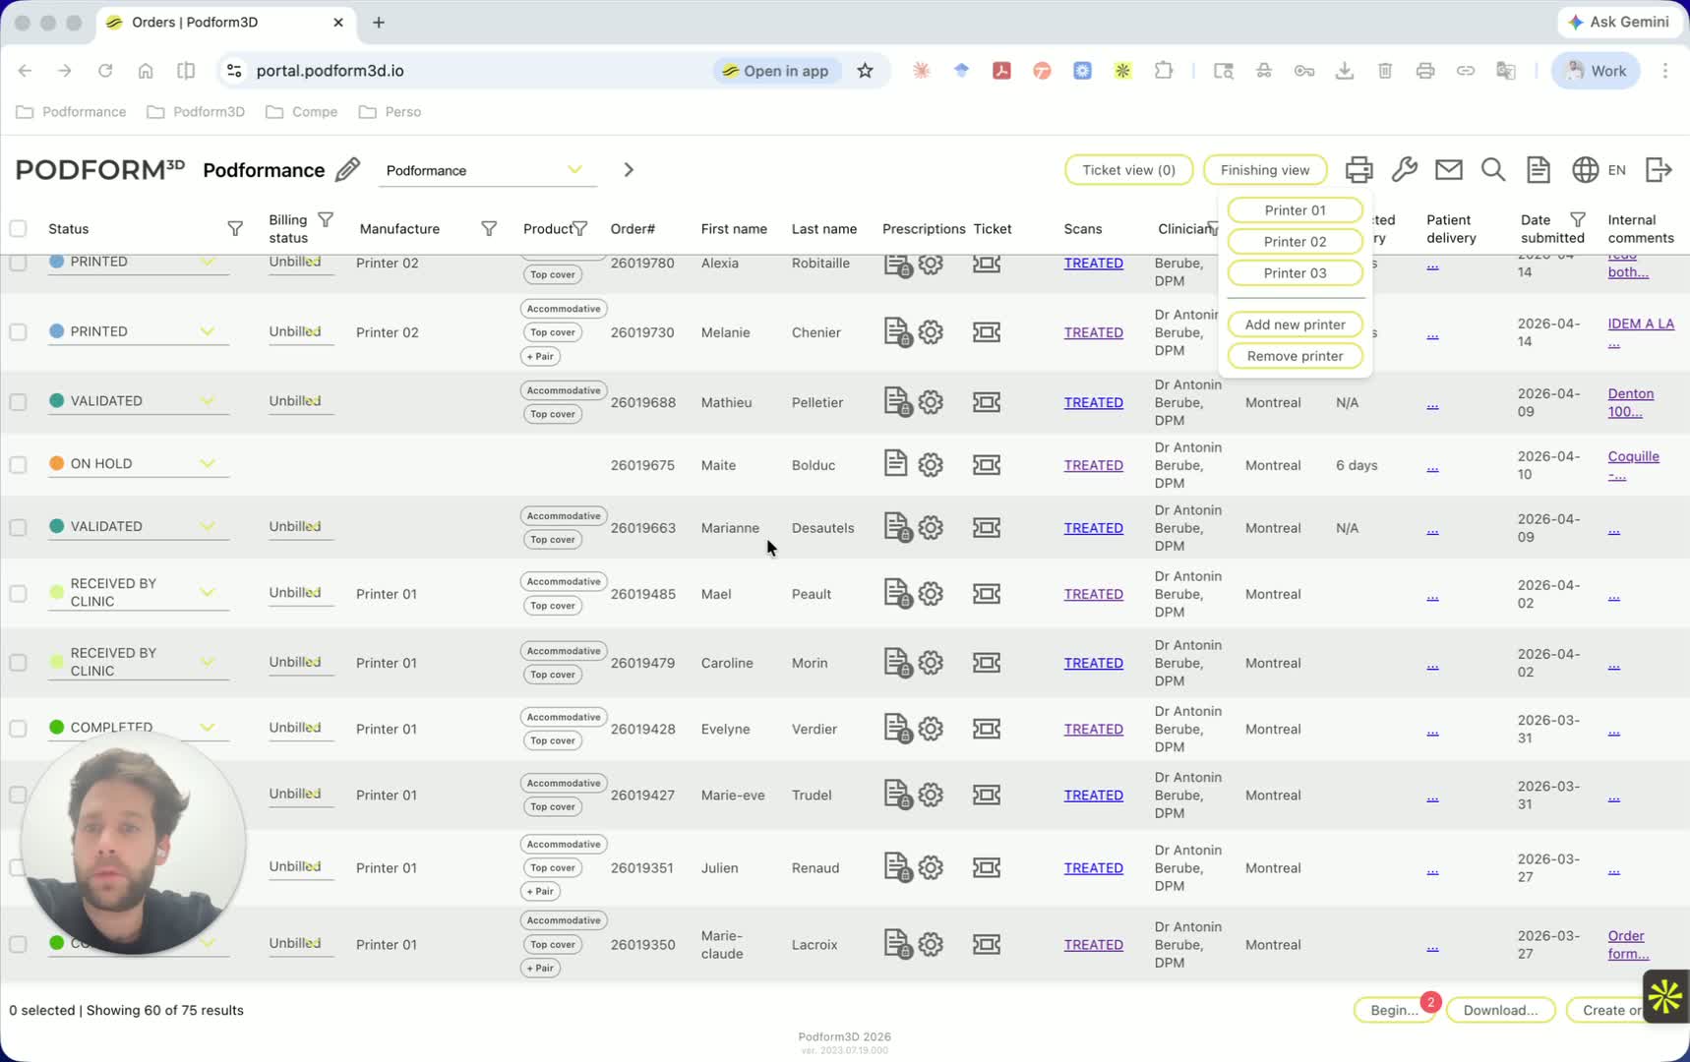Click the Begin... button

point(1394,1010)
